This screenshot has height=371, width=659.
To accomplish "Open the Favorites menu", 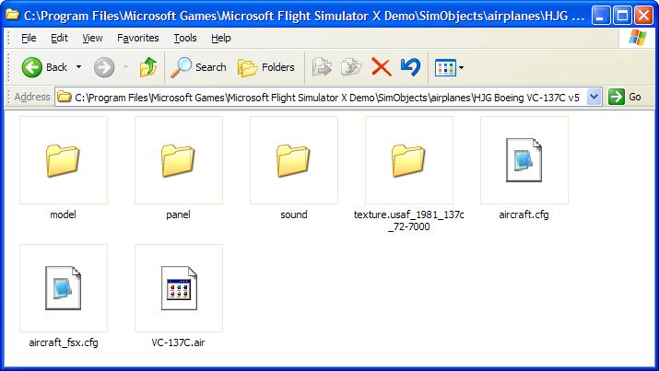I will point(137,38).
